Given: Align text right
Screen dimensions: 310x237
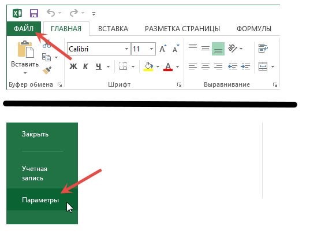Looking at the screenshot, I should (218, 66).
